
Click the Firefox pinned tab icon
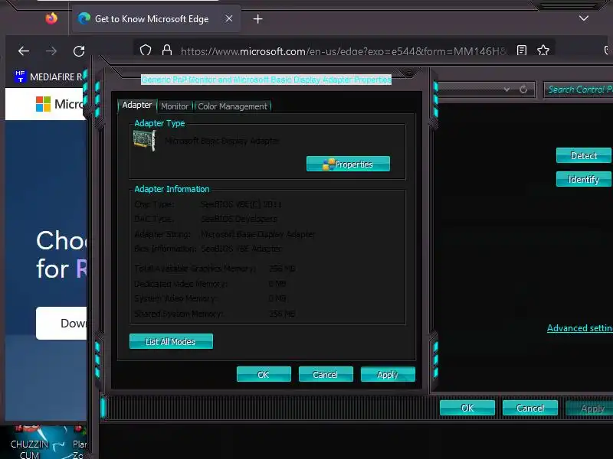pos(51,18)
